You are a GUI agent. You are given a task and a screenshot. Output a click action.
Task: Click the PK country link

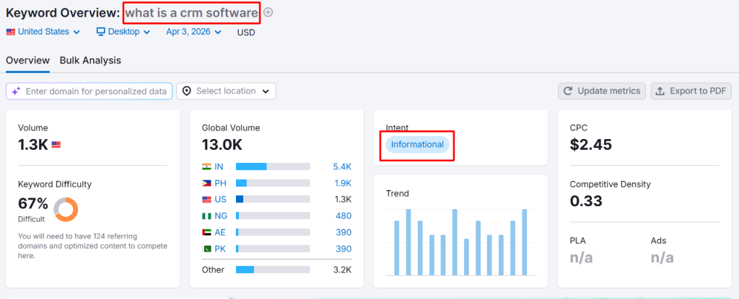[x=220, y=249]
